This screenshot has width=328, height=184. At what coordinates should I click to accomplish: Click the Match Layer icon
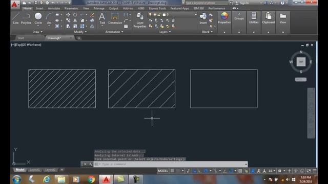click(x=173, y=26)
